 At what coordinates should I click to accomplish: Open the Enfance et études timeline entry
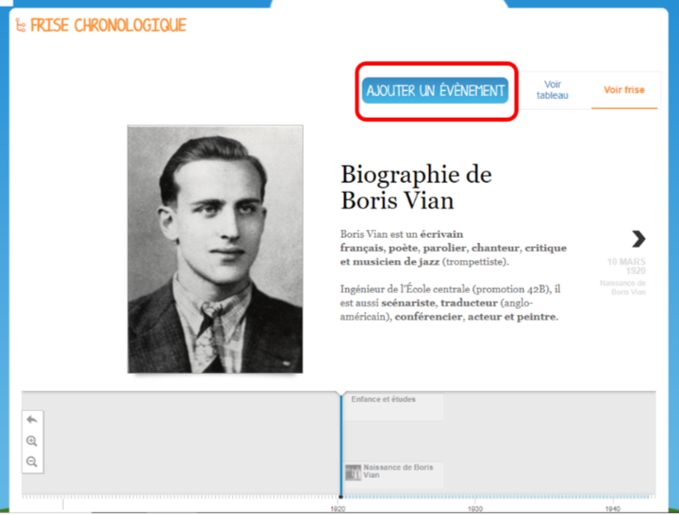click(x=393, y=407)
